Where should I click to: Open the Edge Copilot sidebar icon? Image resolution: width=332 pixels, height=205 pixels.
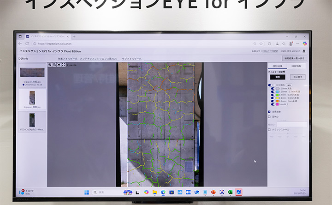(305, 43)
